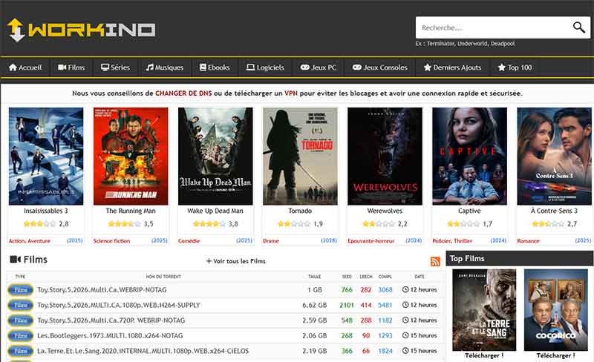This screenshot has width=594, height=362.
Task: Open the Ebooks menu item
Action: pos(215,68)
